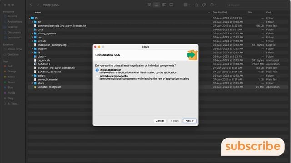Open the Group By dropdown in Finder toolbar
This screenshot has width=291, height=163.
click(187, 5)
